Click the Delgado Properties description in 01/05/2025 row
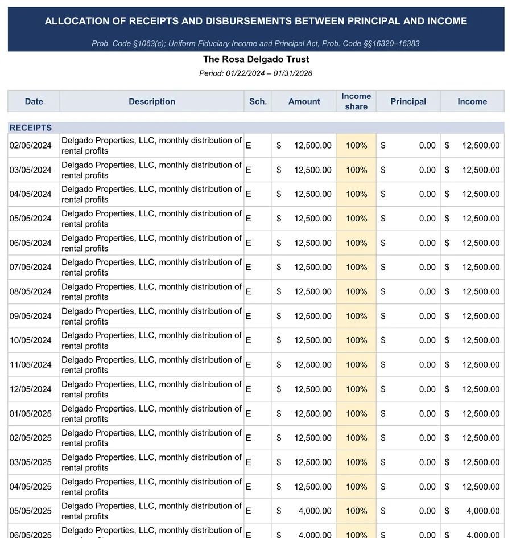The image size is (512, 538). pyautogui.click(x=151, y=414)
